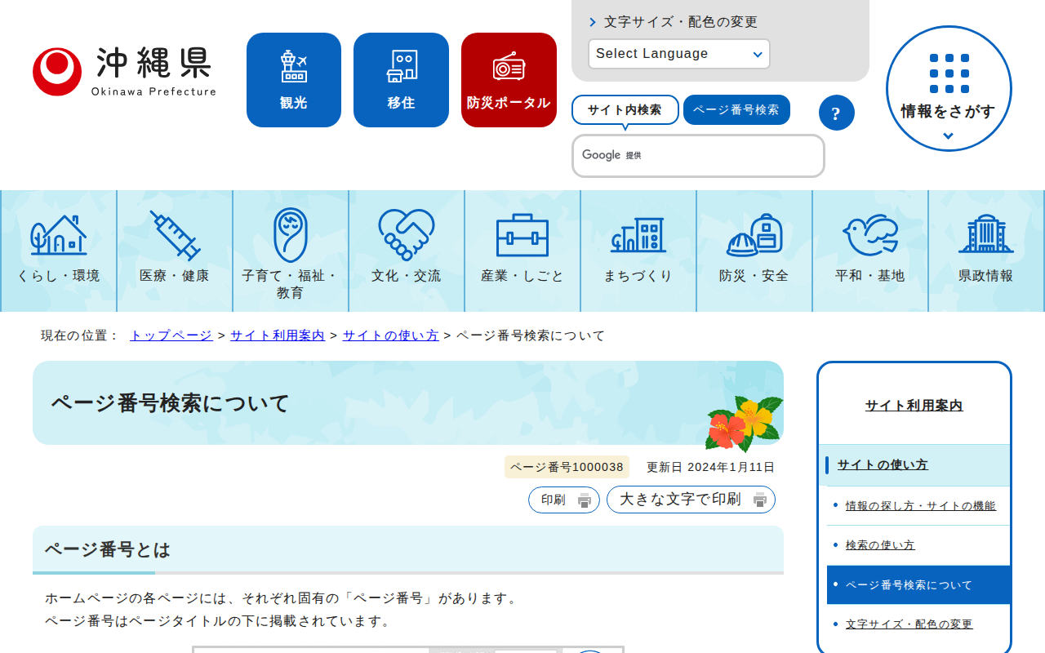Open サイト利用案内 sidebar heading link

914,406
